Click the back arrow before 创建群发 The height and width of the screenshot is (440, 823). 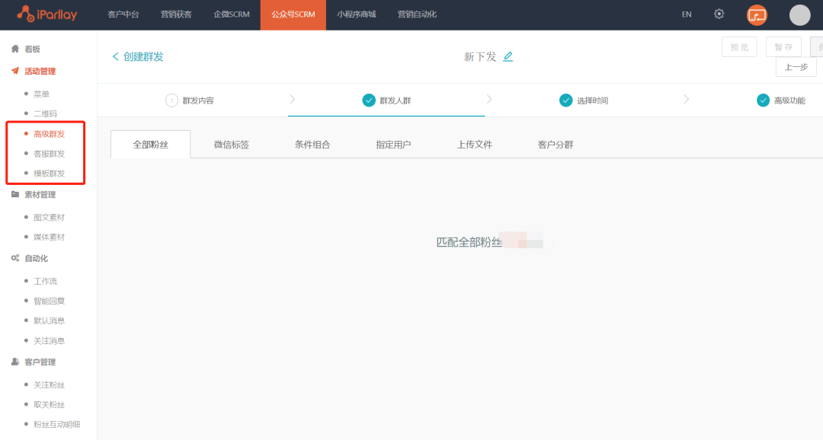click(116, 56)
